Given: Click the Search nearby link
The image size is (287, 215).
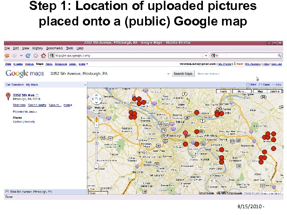Looking at the screenshot, I should pos(37,105).
